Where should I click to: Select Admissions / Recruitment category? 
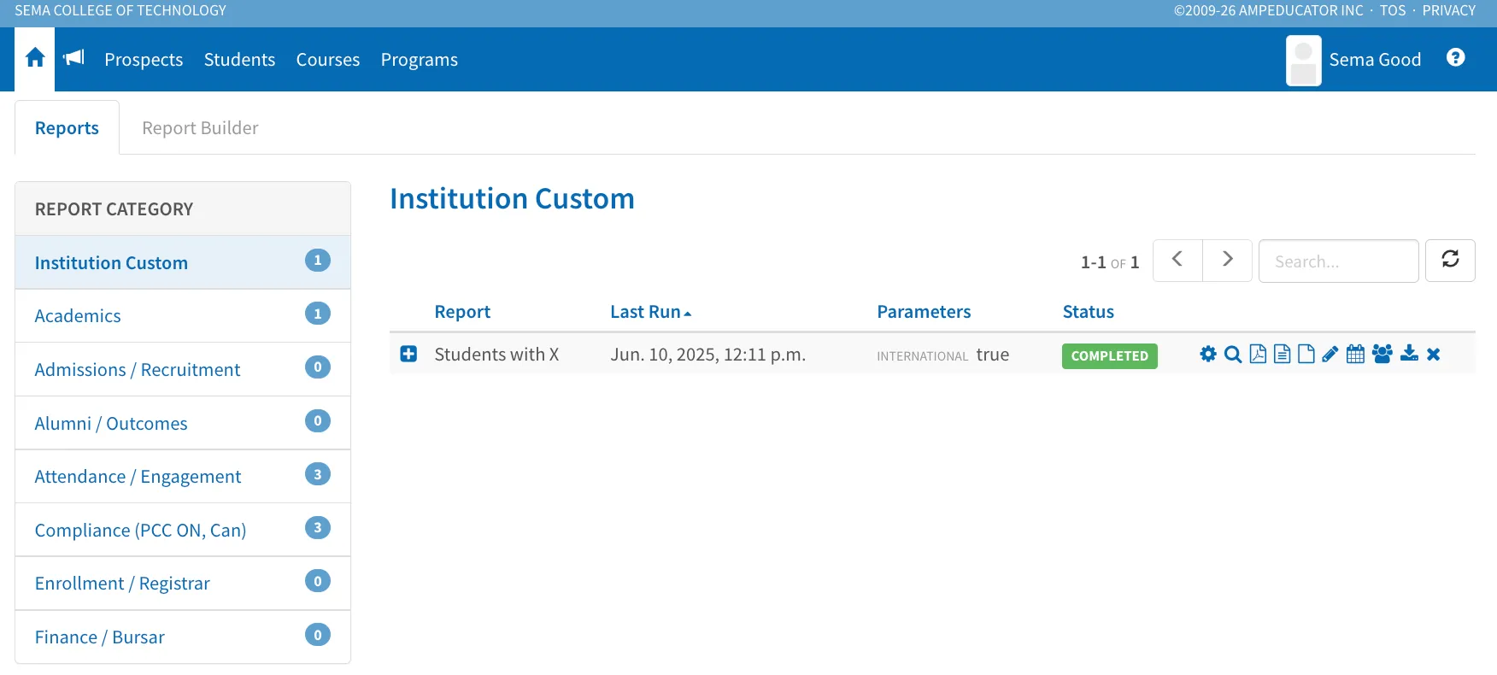(183, 369)
